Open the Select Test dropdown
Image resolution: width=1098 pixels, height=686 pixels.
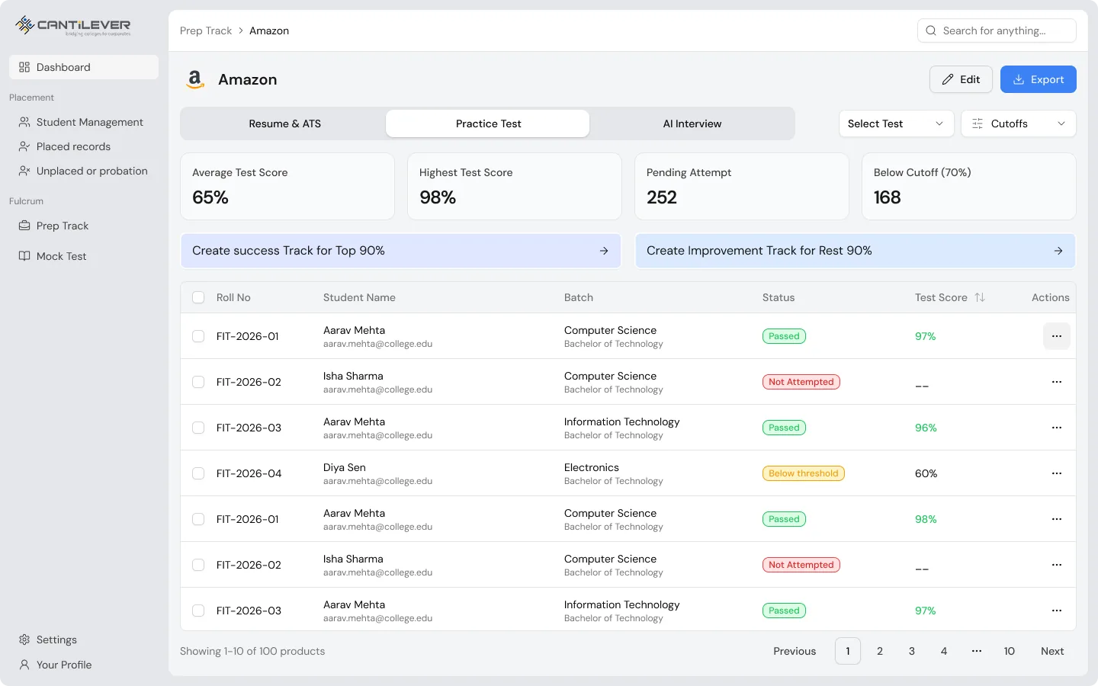(896, 123)
